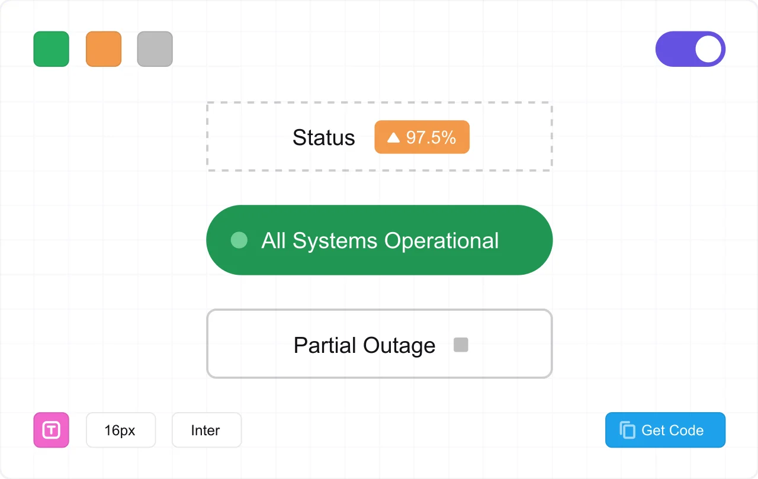This screenshot has height=479, width=758.
Task: Select the gray color swatch
Action: [155, 49]
